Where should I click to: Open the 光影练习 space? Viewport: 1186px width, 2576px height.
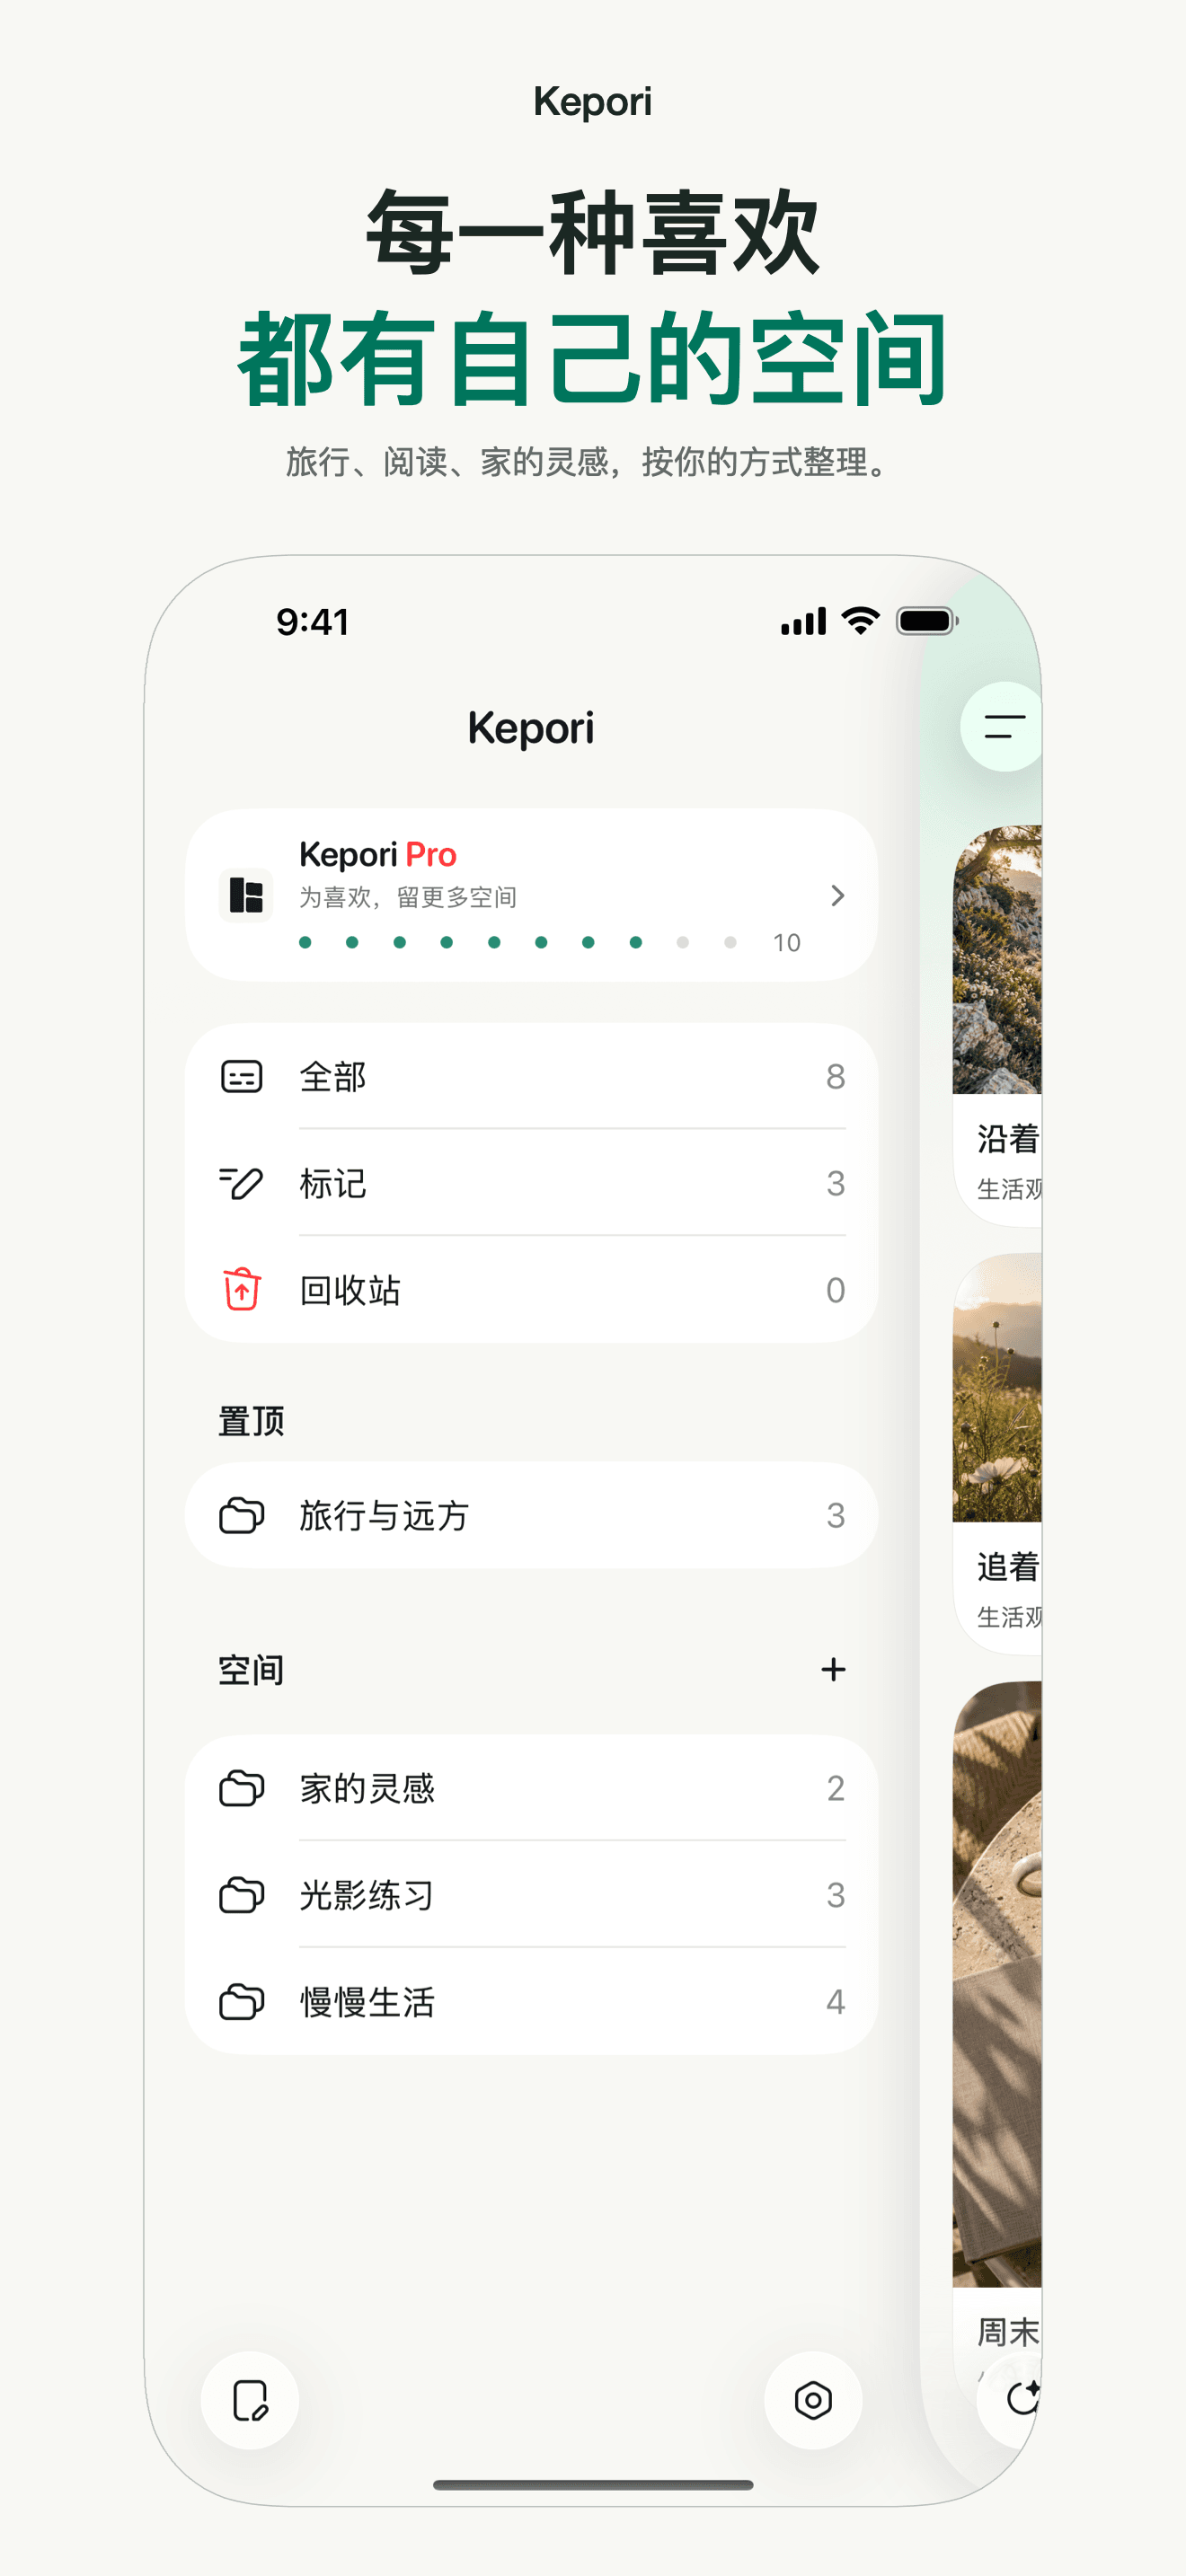tap(531, 1895)
